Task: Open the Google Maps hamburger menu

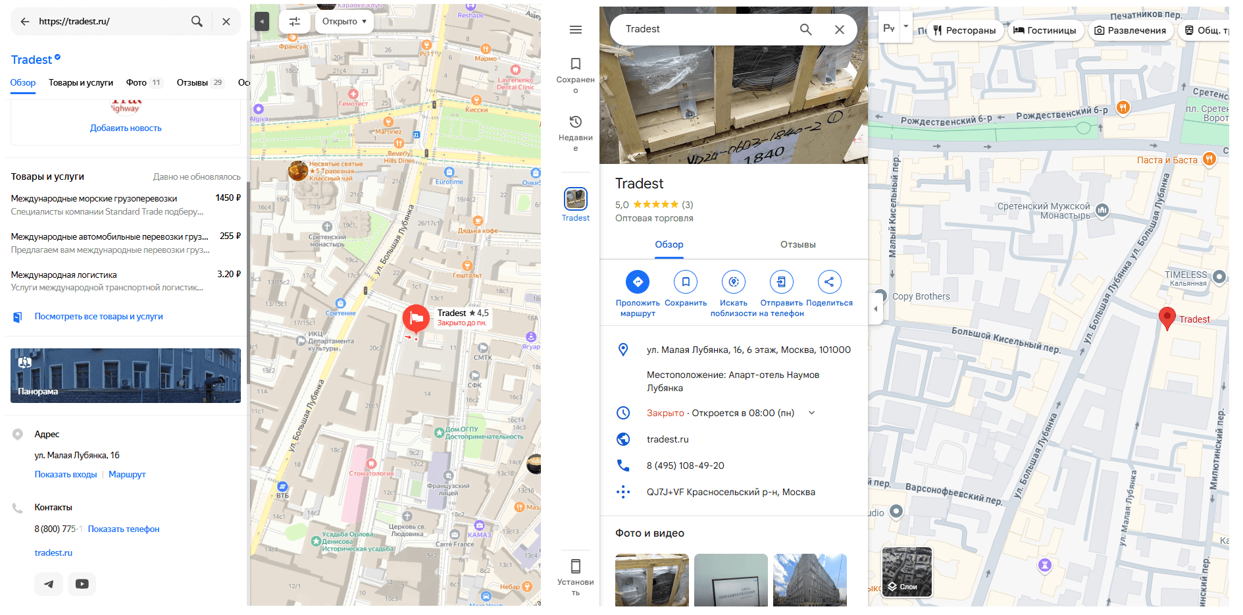Action: tap(576, 30)
